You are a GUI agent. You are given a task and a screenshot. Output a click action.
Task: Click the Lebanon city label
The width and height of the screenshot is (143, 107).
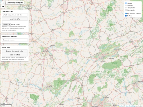[56, 50]
